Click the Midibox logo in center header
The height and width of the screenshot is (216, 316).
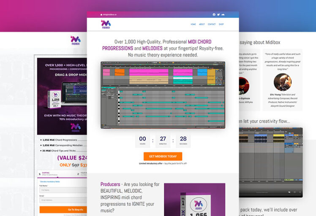point(106,24)
